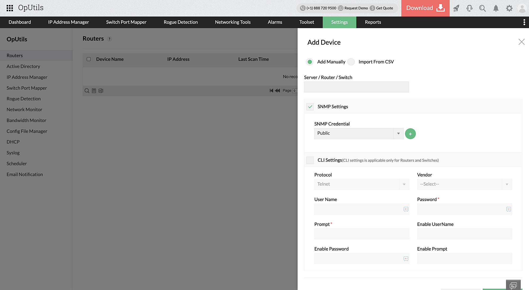The image size is (529, 290).
Task: Select the Import From CSV radio option
Action: pos(351,62)
